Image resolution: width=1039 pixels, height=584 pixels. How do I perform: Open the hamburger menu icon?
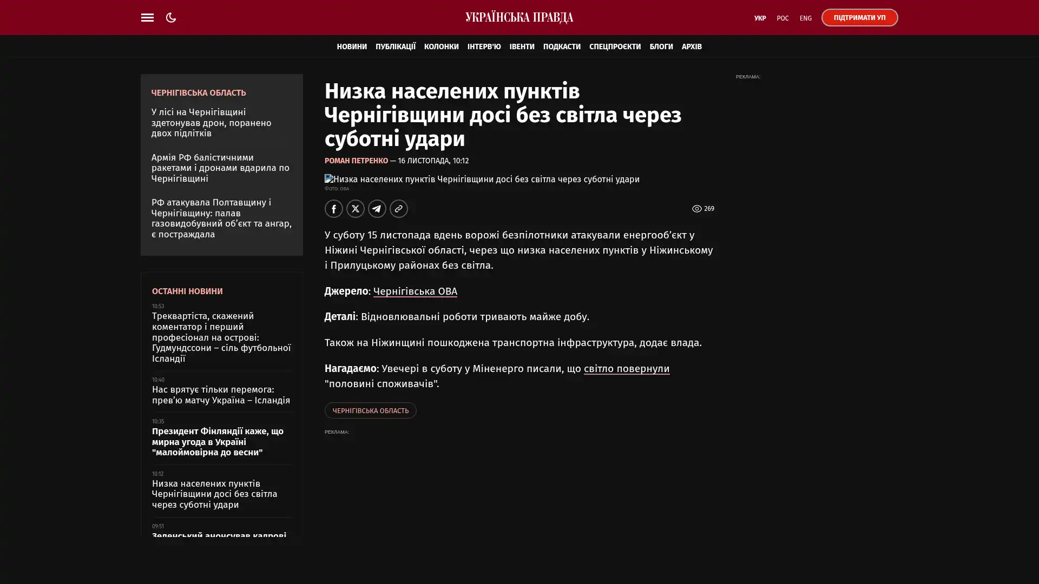pyautogui.click(x=147, y=17)
